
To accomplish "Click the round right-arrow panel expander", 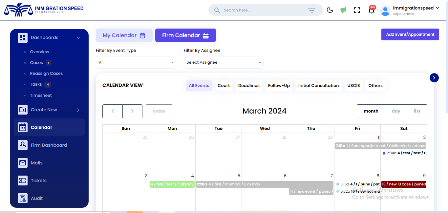I will click(x=434, y=78).
